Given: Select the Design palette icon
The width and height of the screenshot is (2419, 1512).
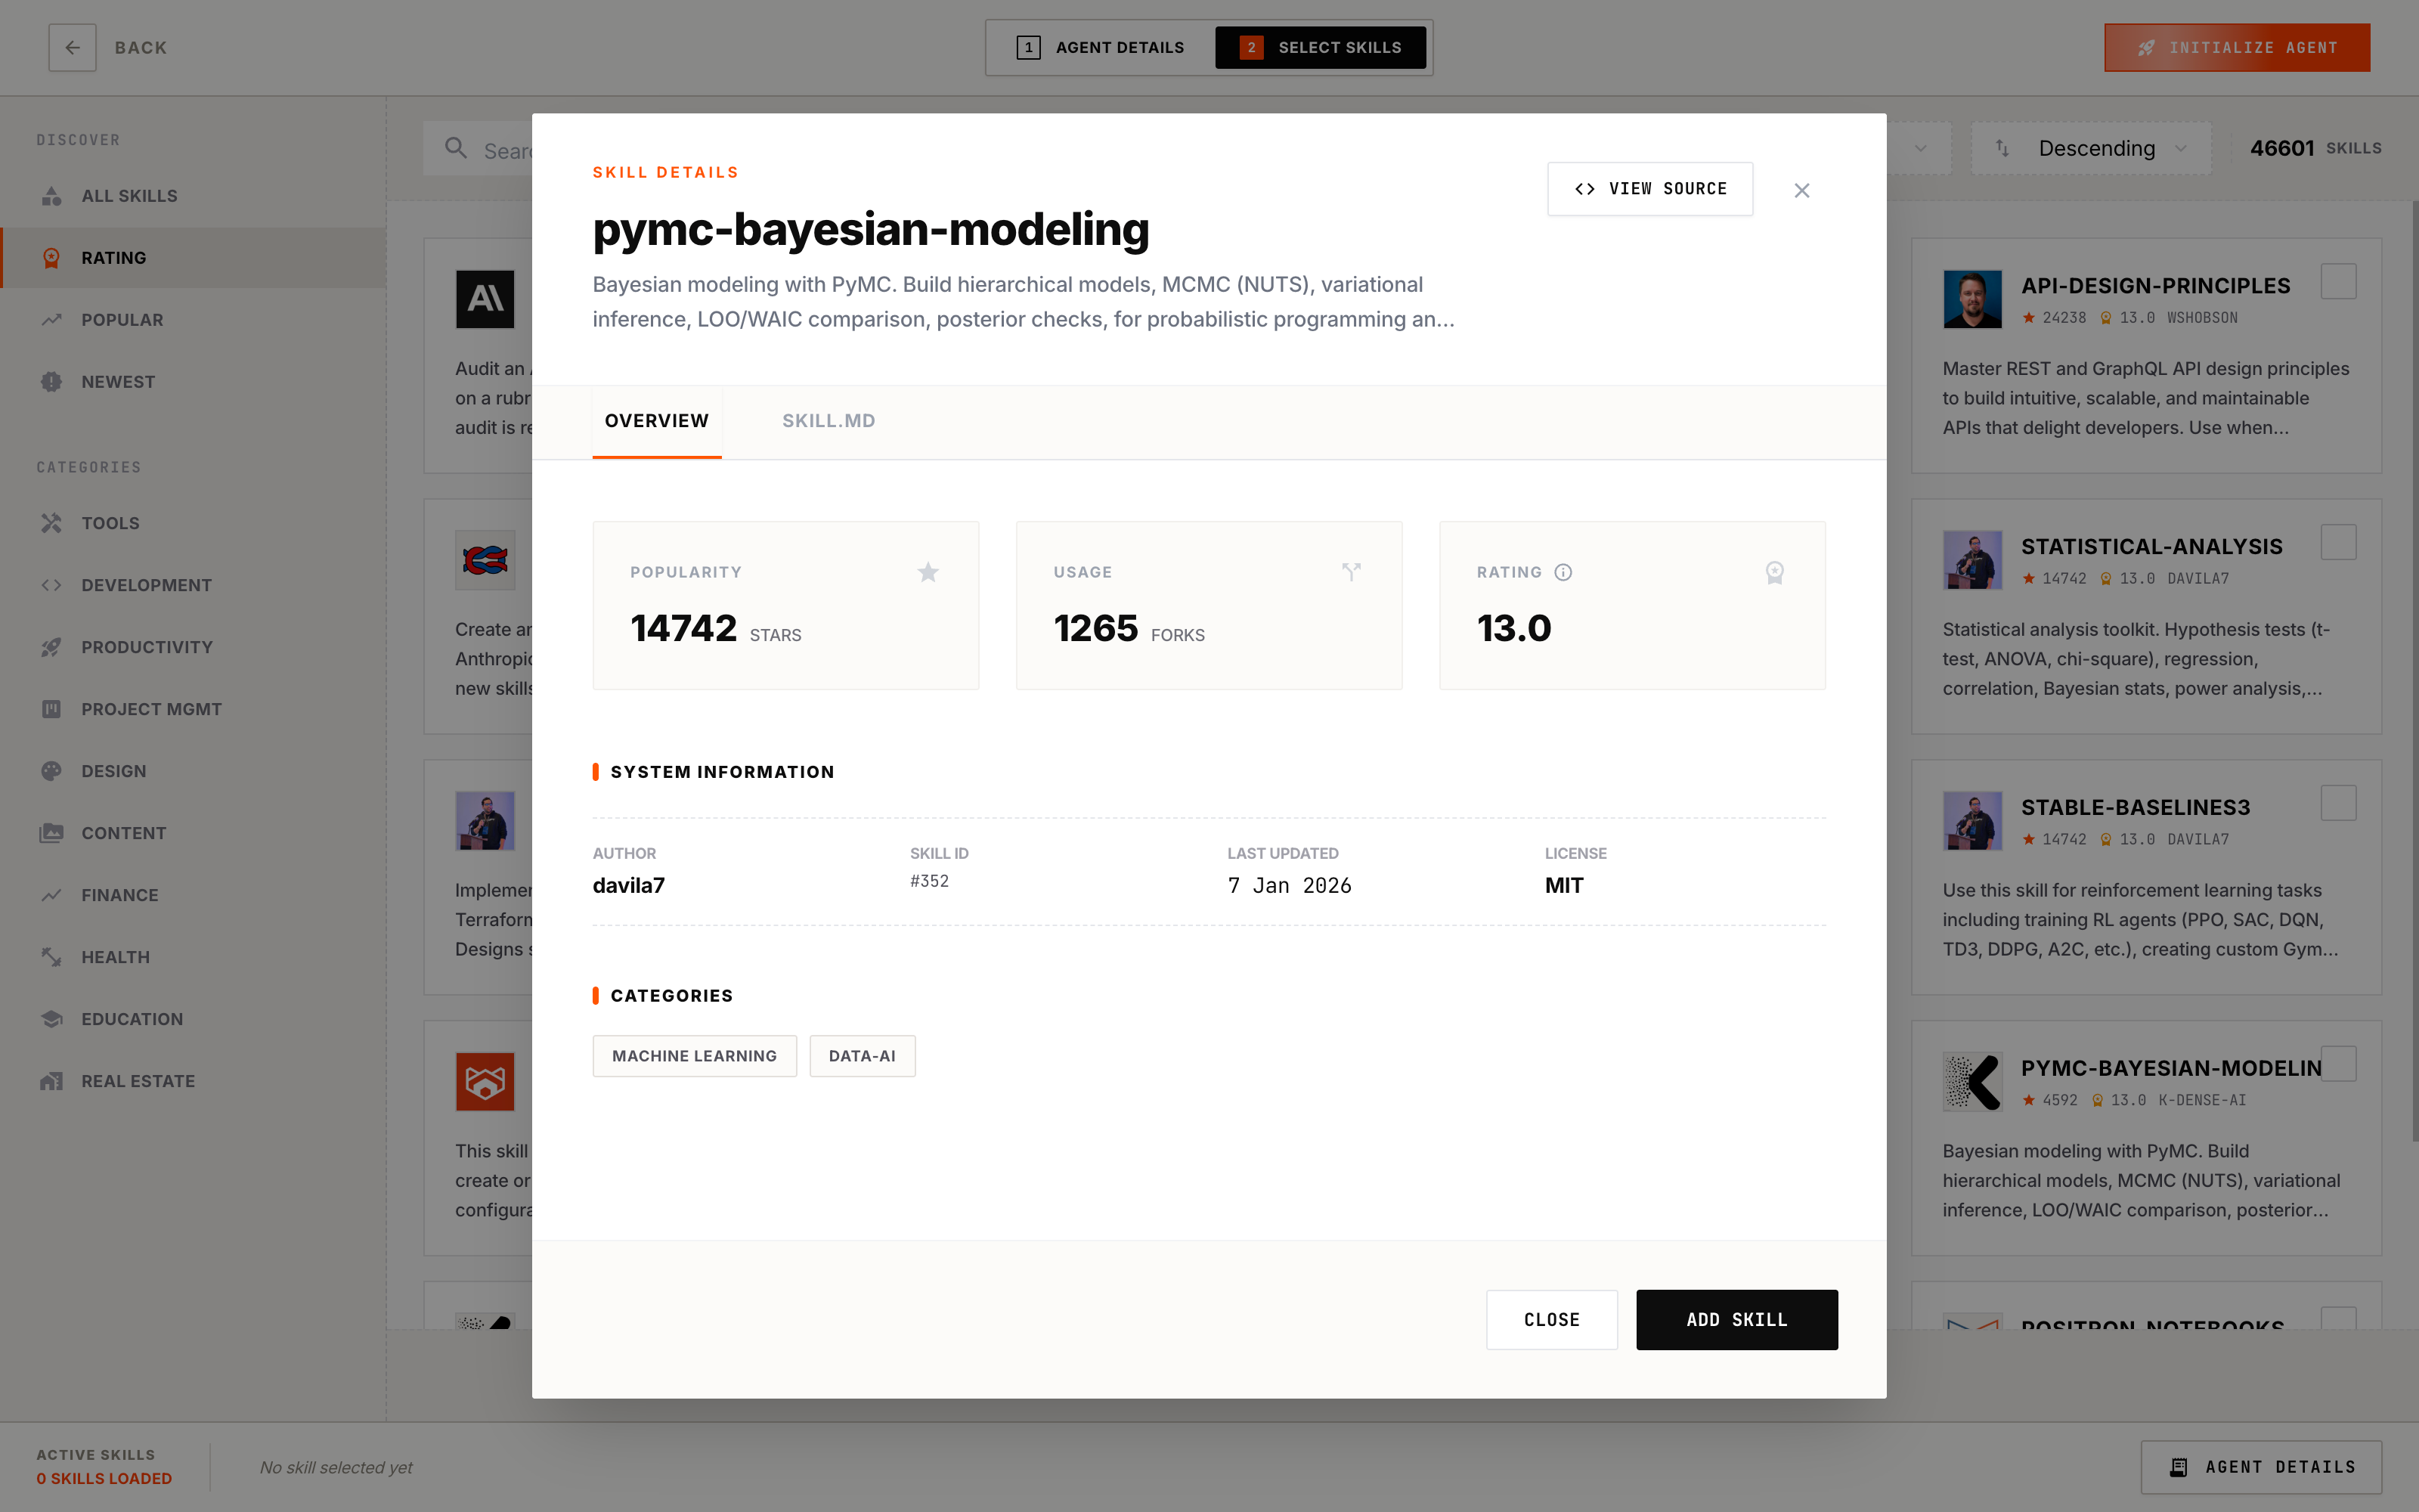Looking at the screenshot, I should [x=52, y=771].
